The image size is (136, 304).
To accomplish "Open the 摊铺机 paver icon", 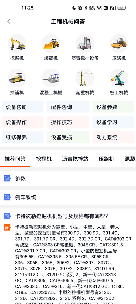I will click(x=17, y=78).
